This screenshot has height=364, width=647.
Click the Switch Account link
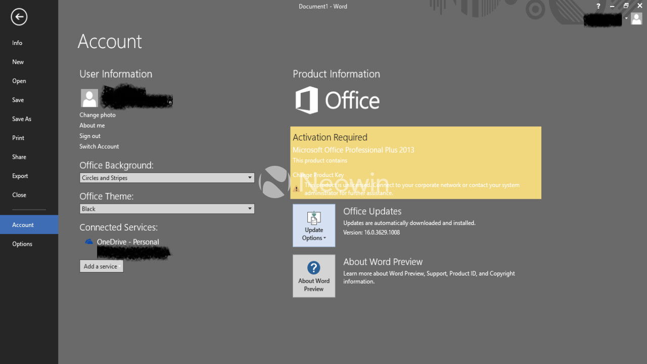(x=99, y=147)
